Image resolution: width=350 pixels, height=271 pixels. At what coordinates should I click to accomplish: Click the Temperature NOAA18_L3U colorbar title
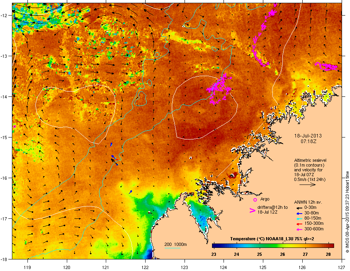(x=272, y=239)
